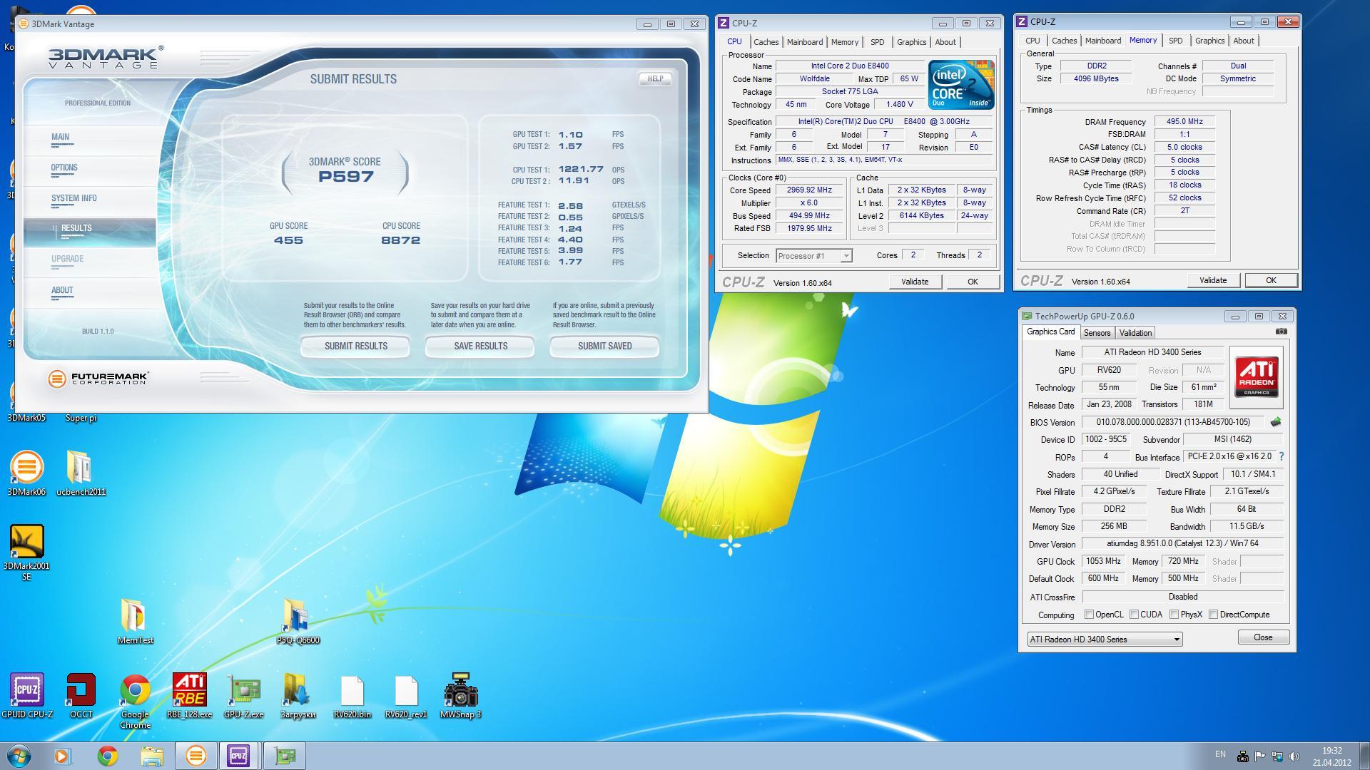Toggle PhysX checkbox in GPU-Z
The height and width of the screenshot is (770, 1370).
point(1174,615)
